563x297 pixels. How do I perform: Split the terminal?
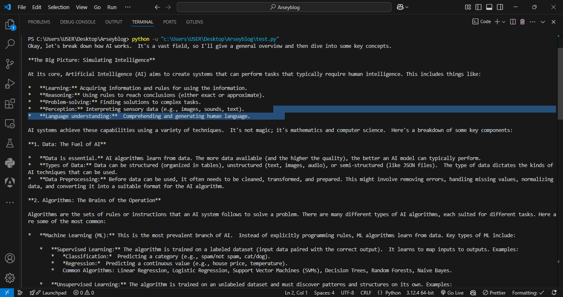point(513,22)
